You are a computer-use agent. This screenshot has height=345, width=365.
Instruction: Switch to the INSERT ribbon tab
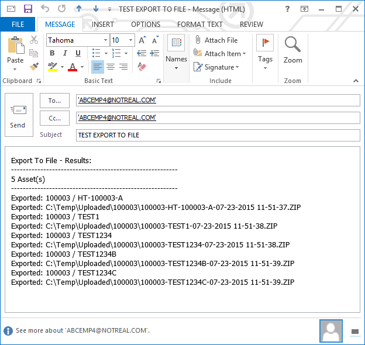[x=103, y=25]
